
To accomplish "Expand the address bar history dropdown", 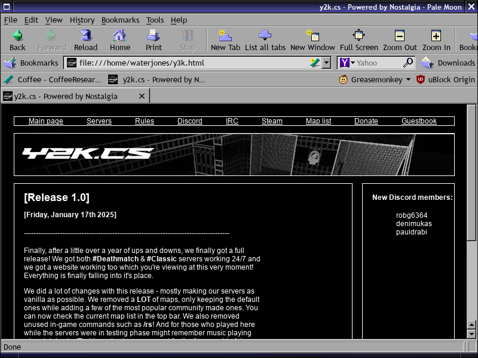I will point(326,63).
